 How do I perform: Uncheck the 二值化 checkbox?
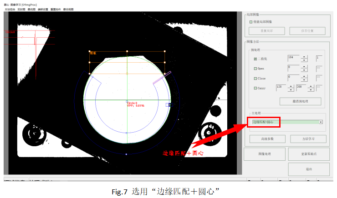point(255,59)
